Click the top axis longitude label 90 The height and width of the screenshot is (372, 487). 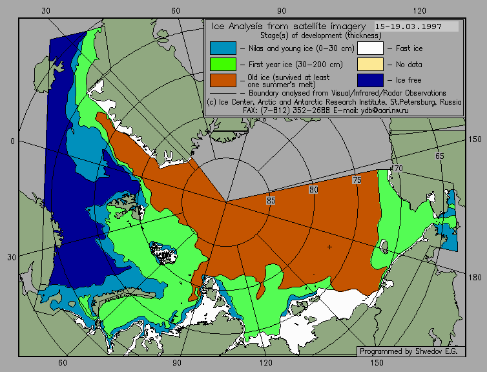pos(282,11)
